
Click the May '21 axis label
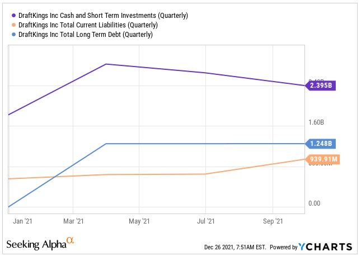click(x=139, y=221)
